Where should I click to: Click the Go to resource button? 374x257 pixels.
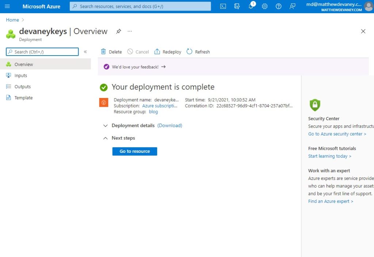tap(134, 151)
